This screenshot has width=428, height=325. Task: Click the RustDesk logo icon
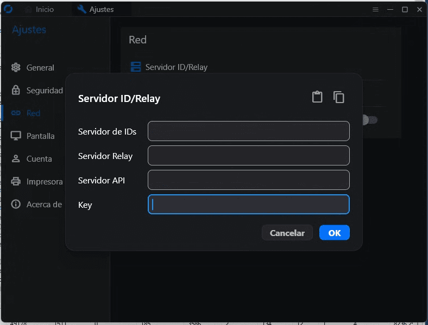point(8,9)
